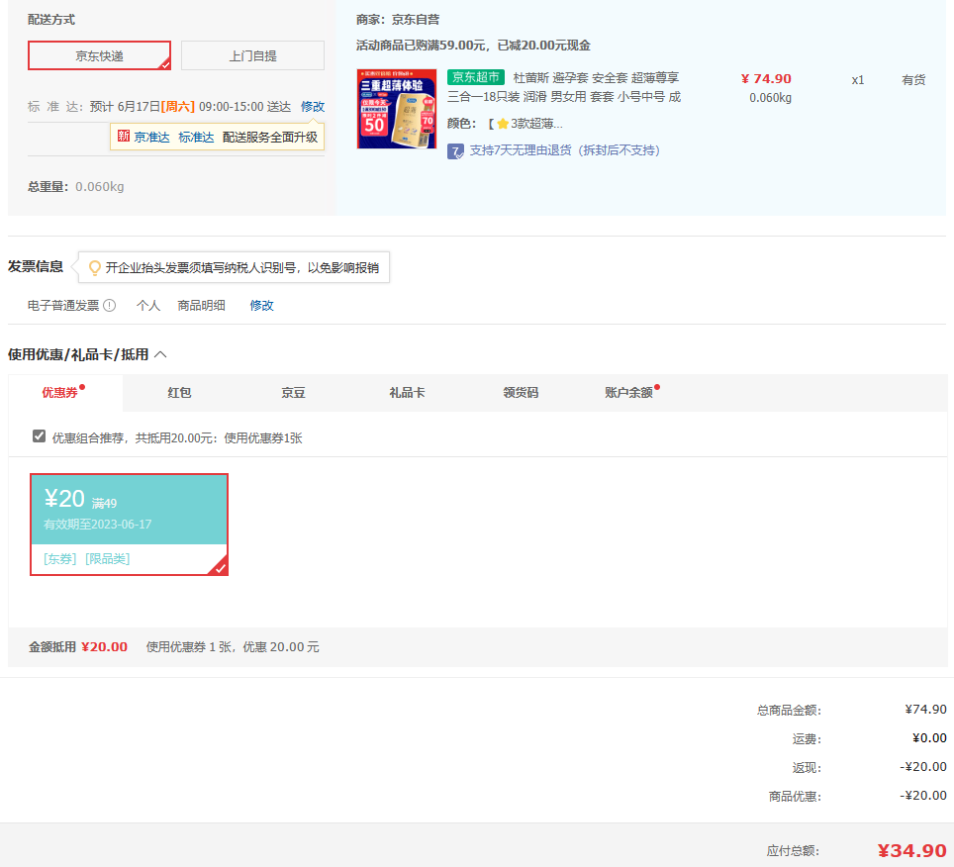Click the 限品类 label on the coupon
954x867 pixels.
pos(108,558)
